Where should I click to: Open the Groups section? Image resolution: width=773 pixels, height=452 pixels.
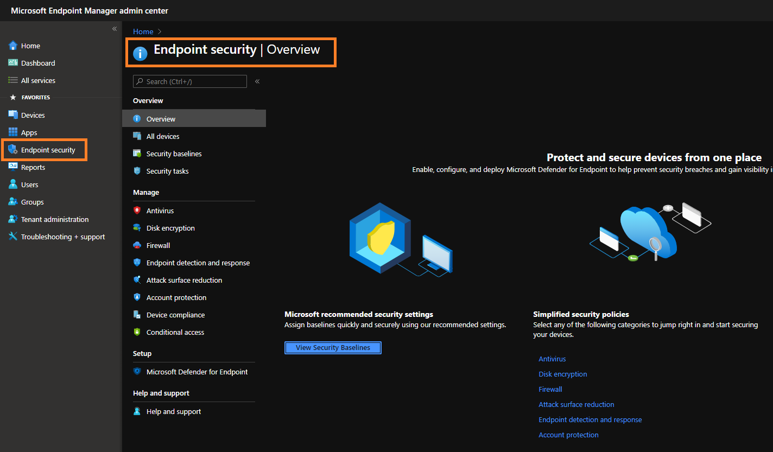32,202
